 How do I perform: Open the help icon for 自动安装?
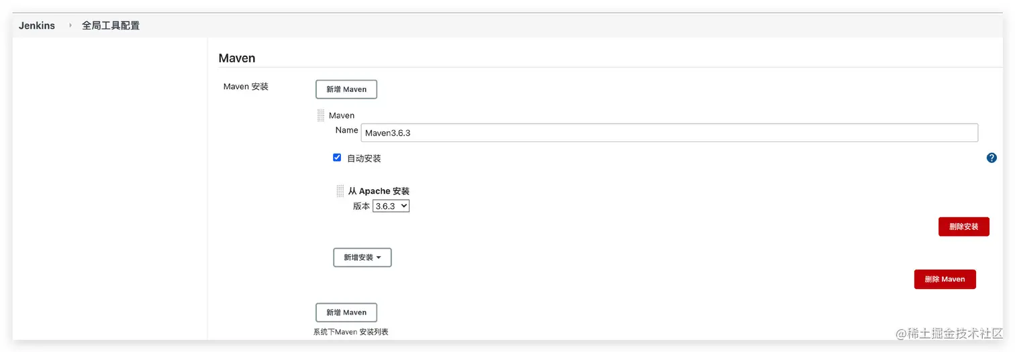point(992,158)
